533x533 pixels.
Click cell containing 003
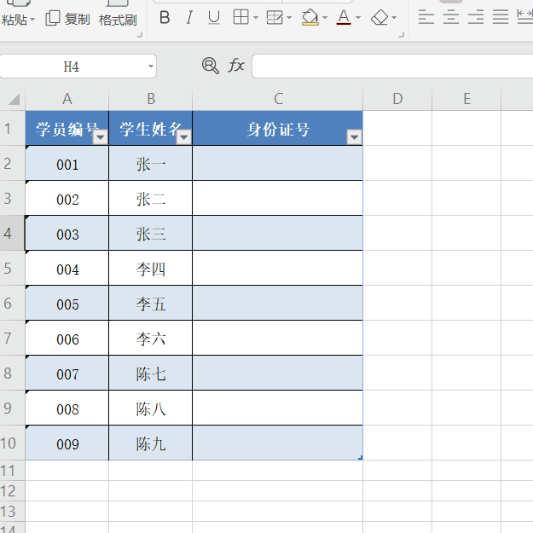tap(67, 233)
